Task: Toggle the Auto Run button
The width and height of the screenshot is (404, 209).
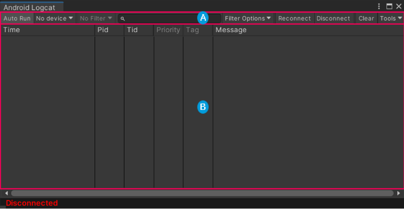Action: (x=17, y=19)
